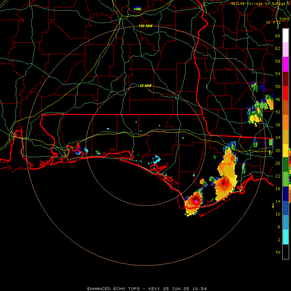The height and width of the screenshot is (291, 291).
Task: Click the 22 legend value
Action: pos(278,176)
